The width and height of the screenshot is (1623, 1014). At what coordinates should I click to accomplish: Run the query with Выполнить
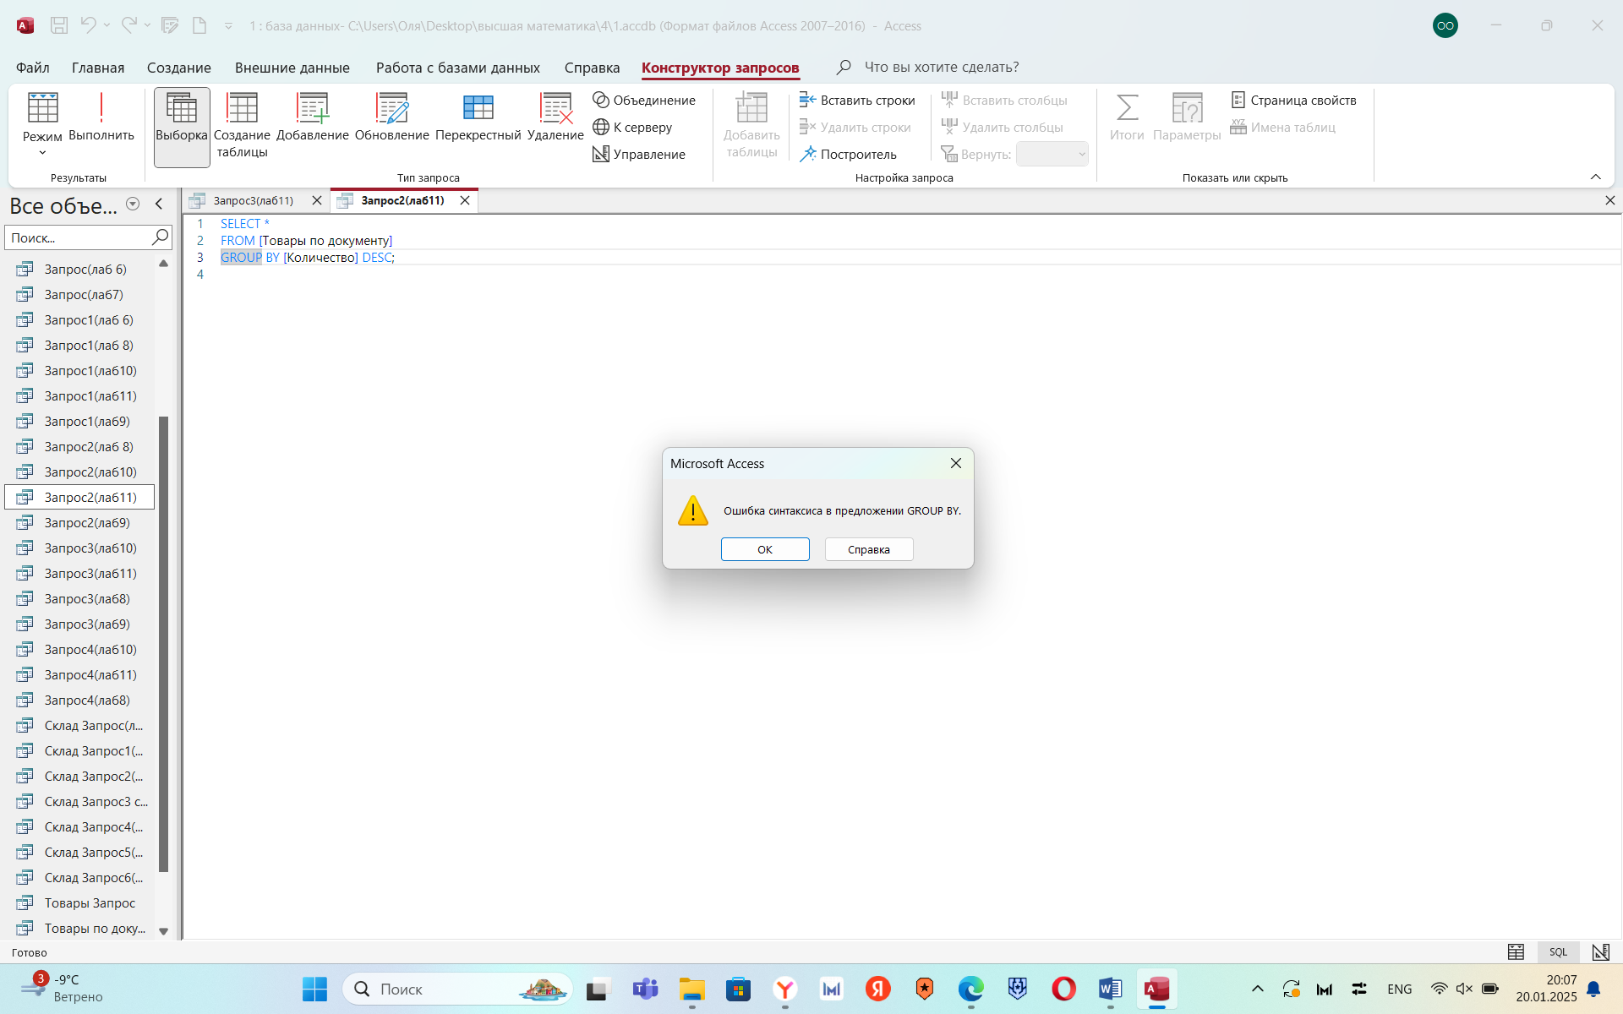(x=101, y=116)
